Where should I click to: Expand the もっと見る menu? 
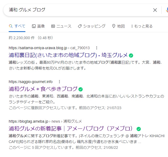(142, 26)
